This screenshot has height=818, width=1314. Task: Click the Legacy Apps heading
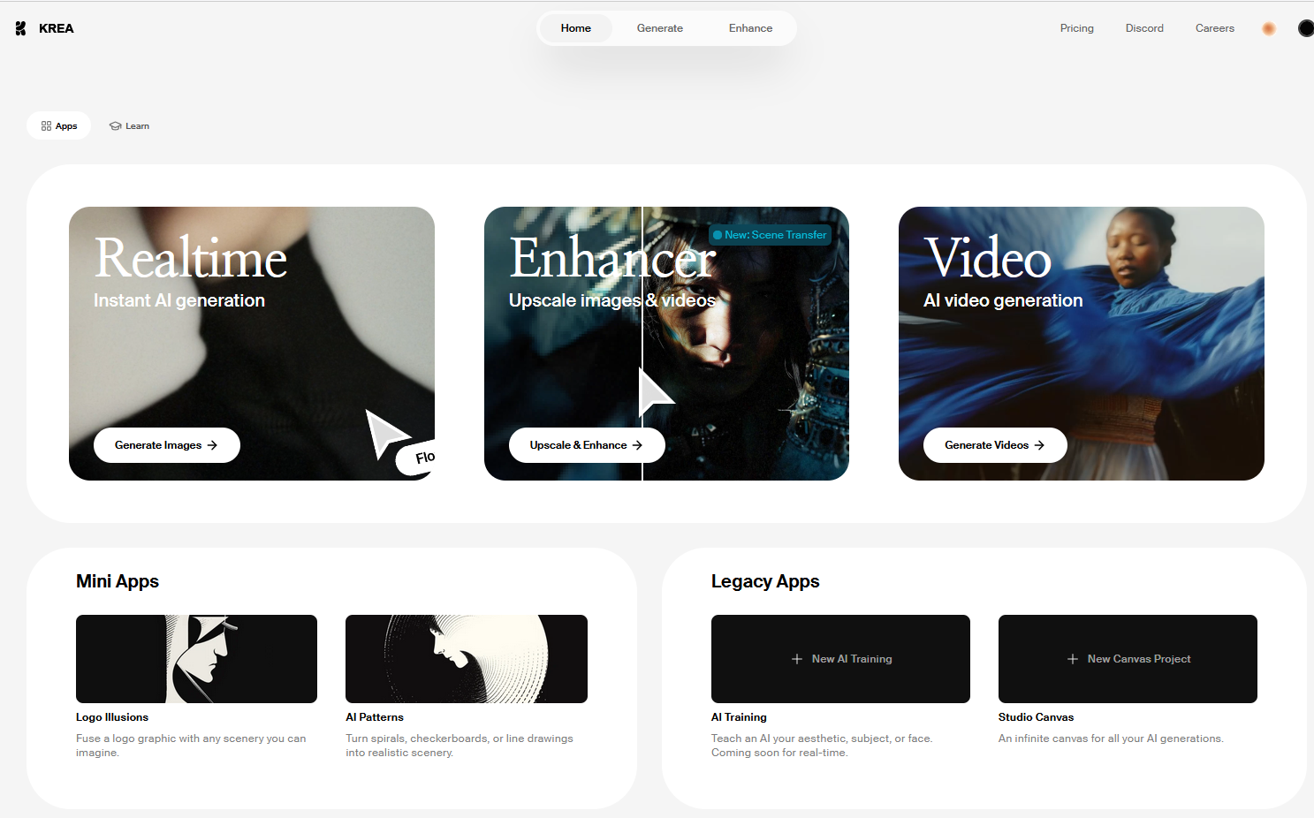[765, 581]
